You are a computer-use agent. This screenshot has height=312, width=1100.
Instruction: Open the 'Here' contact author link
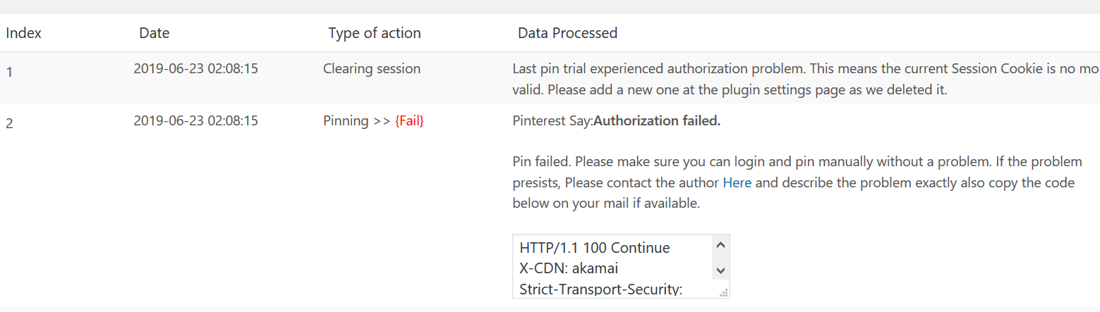[x=737, y=182]
